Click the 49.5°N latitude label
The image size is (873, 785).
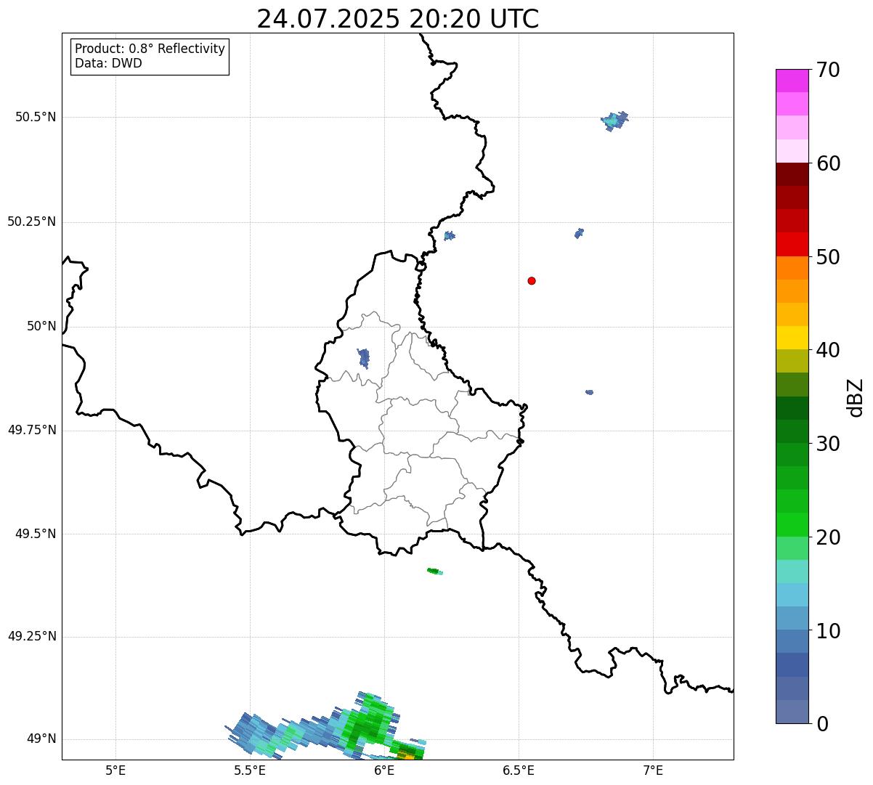coord(36,534)
